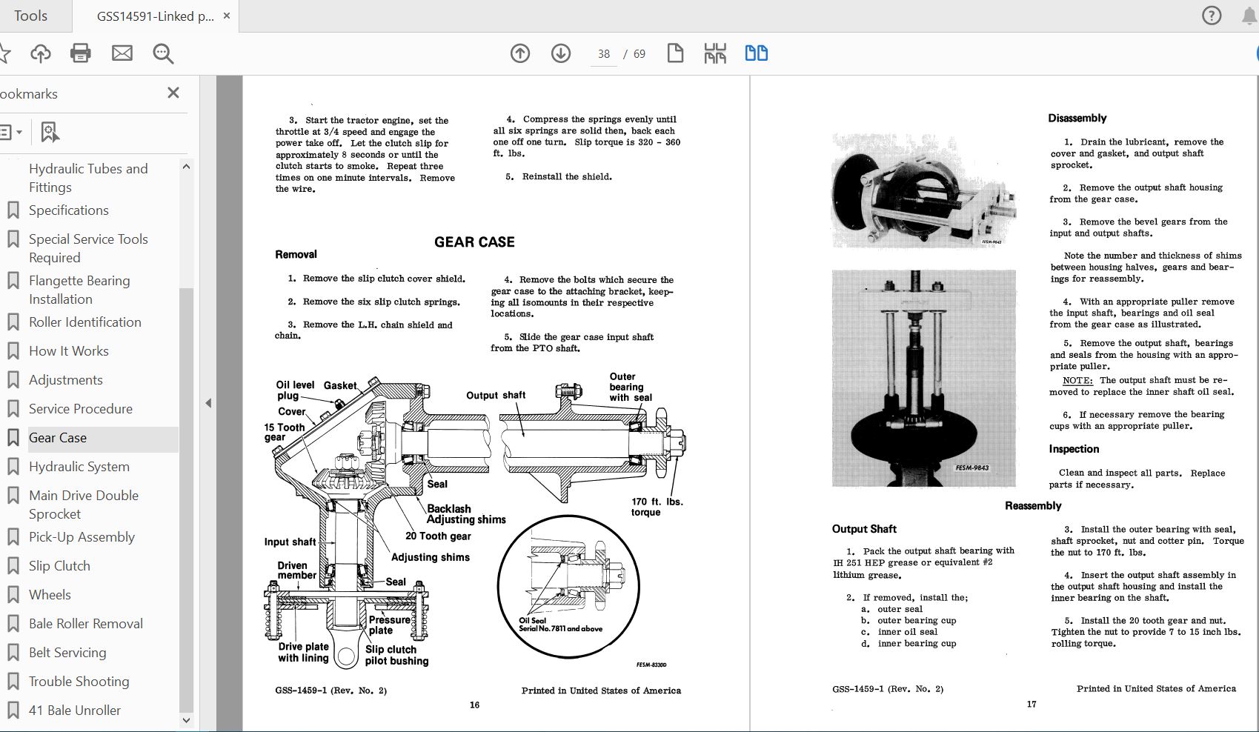
Task: Click the page number input field
Action: [604, 54]
